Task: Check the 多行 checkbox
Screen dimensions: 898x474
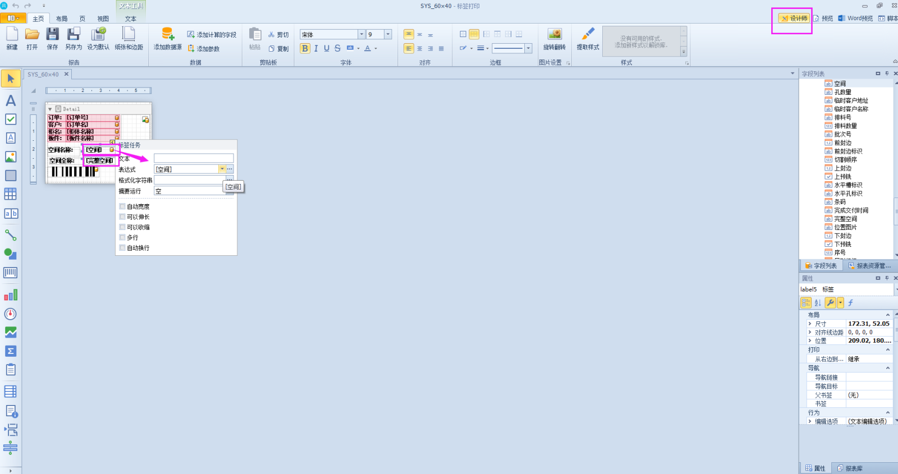Action: [122, 237]
